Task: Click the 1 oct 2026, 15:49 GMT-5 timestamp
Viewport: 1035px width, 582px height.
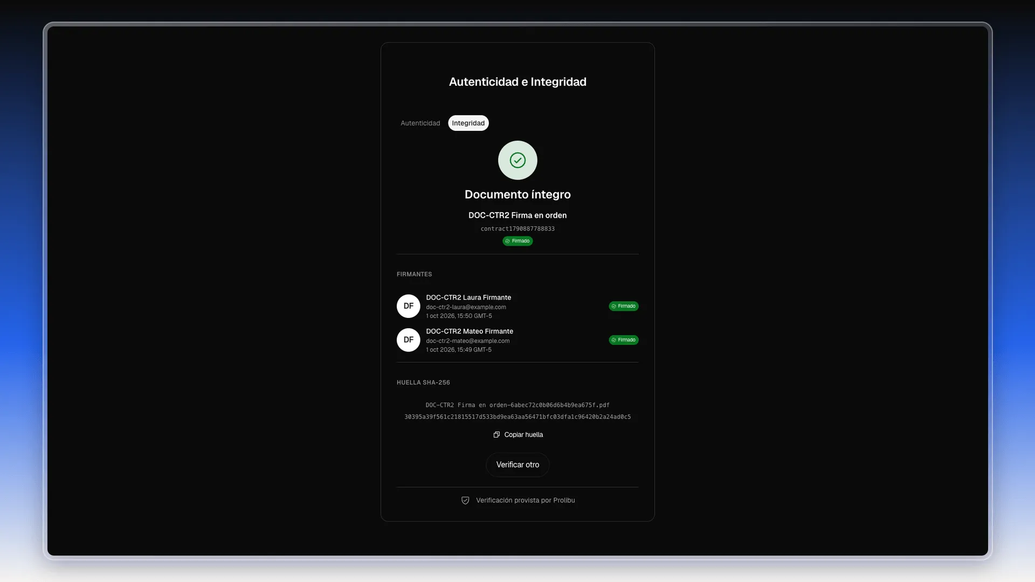Action: [459, 350]
